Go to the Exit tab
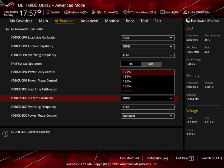The width and height of the screenshot is (224, 168). (157, 21)
